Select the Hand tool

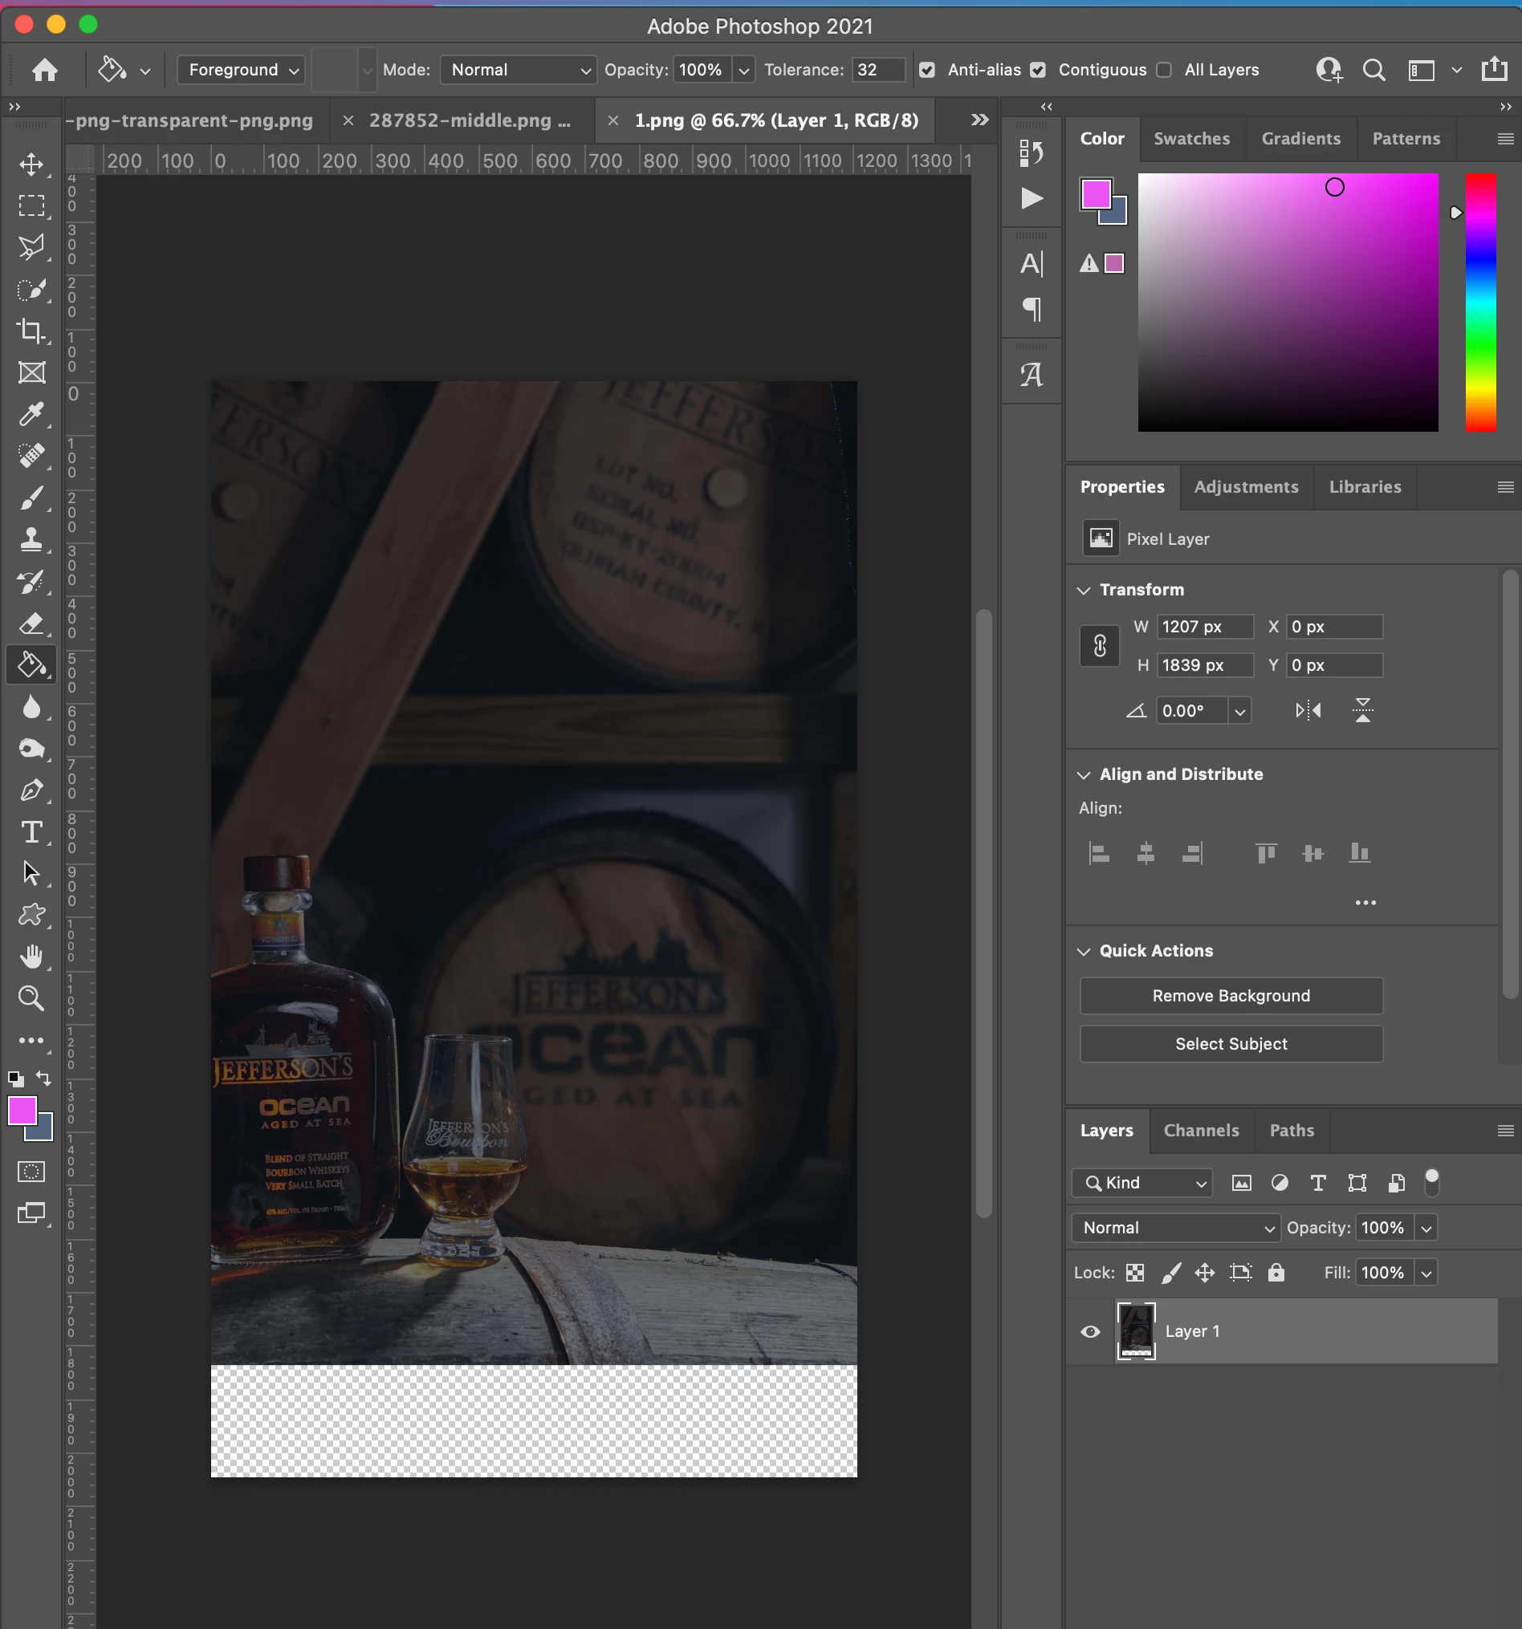pos(31,957)
